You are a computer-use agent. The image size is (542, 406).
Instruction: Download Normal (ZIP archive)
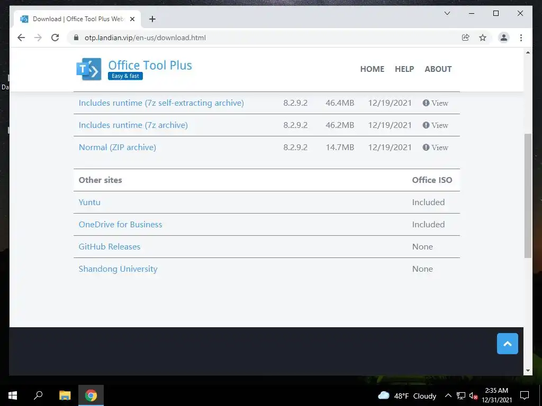pyautogui.click(x=117, y=147)
